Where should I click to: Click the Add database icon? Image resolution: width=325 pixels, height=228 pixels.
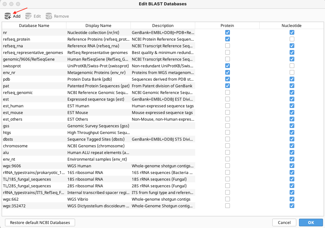[8, 16]
